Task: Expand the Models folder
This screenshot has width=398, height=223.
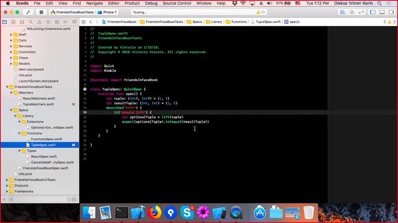Action: pyautogui.click(x=11, y=64)
